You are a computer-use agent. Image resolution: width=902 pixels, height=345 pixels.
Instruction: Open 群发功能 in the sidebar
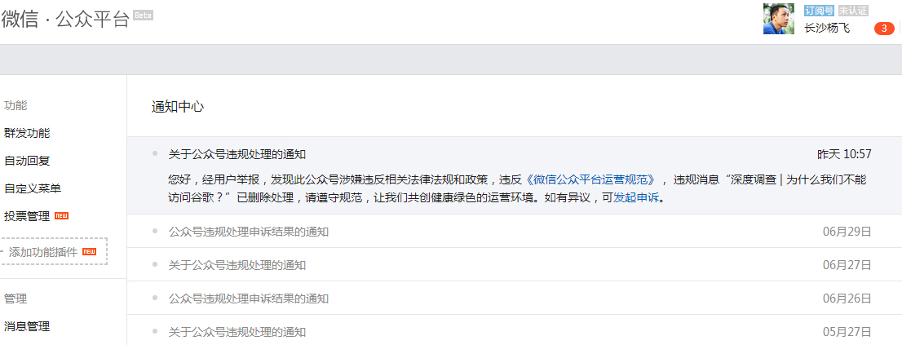pyautogui.click(x=27, y=133)
